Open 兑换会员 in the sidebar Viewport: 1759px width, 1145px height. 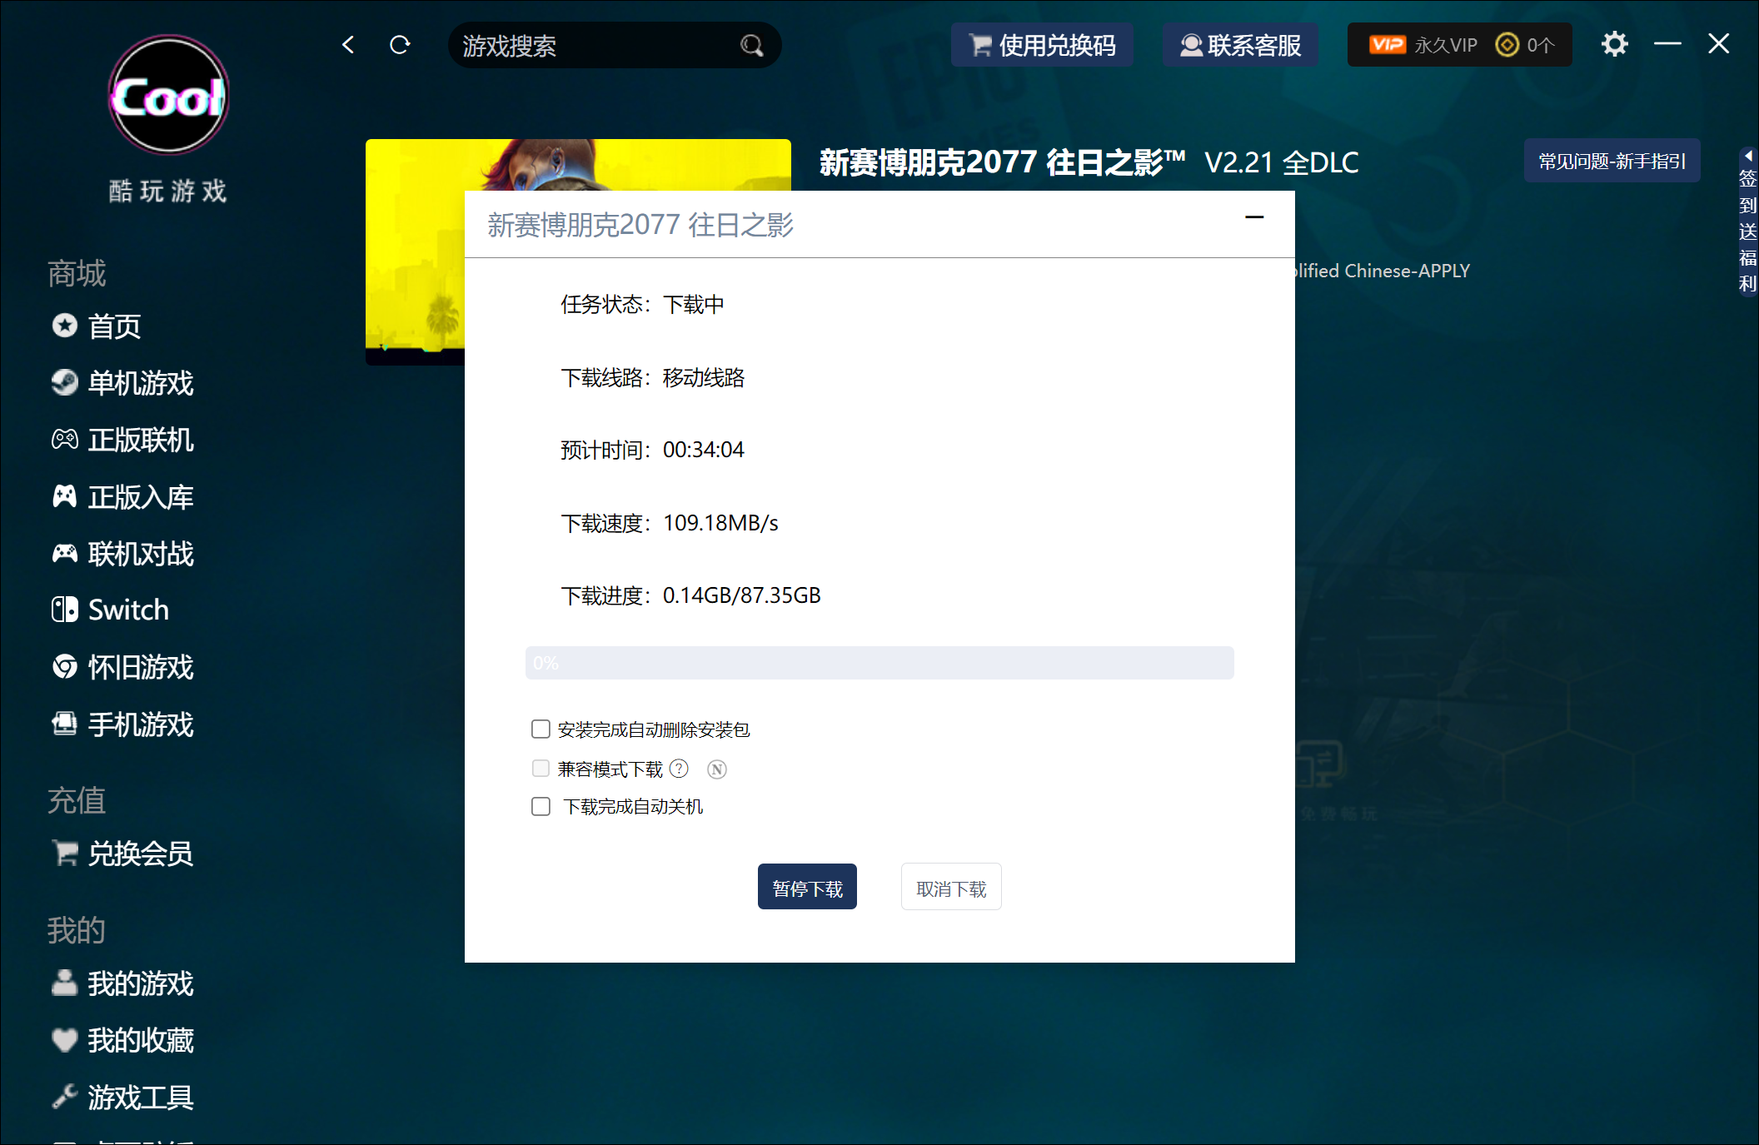pos(122,854)
